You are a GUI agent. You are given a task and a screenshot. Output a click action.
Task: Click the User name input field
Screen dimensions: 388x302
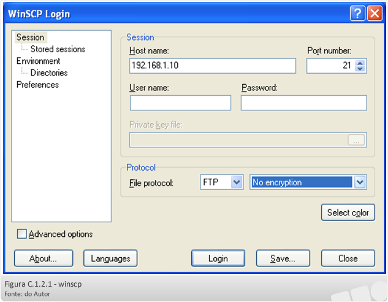click(x=180, y=103)
